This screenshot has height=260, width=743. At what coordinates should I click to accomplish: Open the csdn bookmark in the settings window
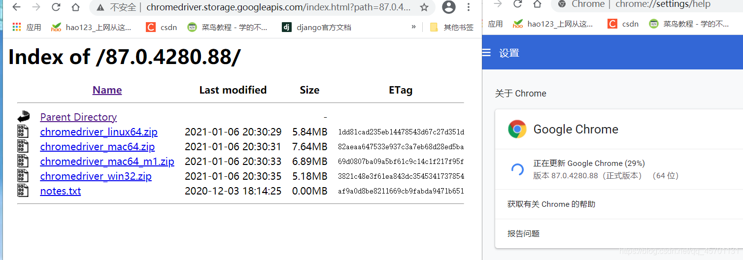click(623, 24)
